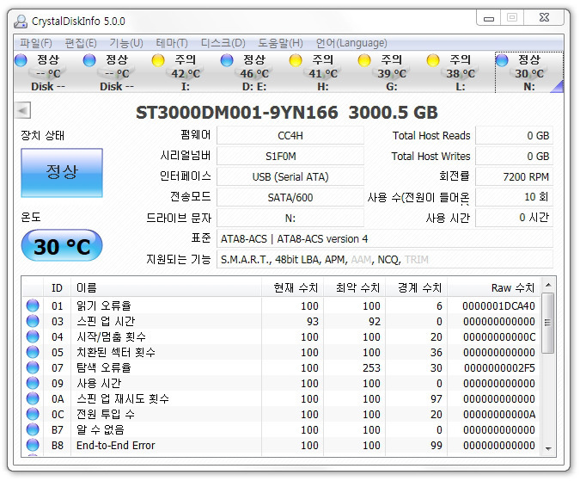
Task: Click the status orb for attribute 0C
Action: coord(33,414)
